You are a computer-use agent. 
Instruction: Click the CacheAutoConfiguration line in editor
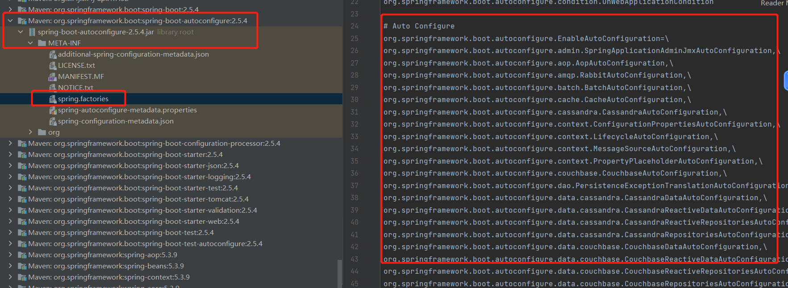point(537,100)
